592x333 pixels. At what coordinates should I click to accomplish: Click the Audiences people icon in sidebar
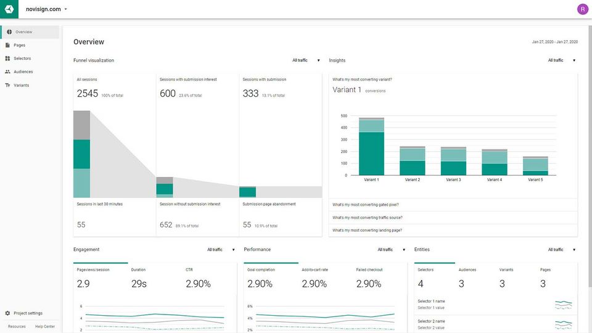point(7,72)
